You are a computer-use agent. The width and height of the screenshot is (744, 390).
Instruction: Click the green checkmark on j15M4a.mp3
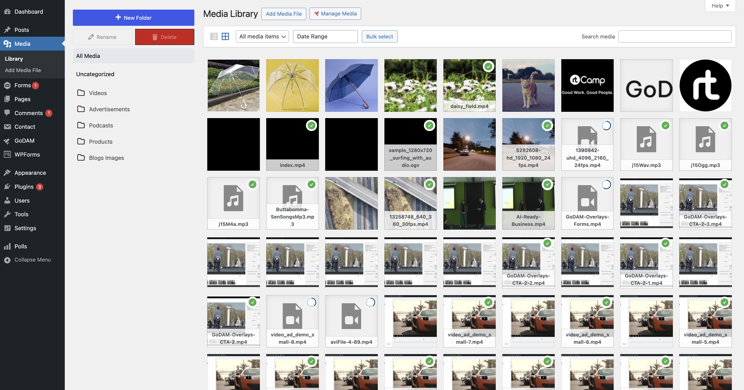(253, 184)
